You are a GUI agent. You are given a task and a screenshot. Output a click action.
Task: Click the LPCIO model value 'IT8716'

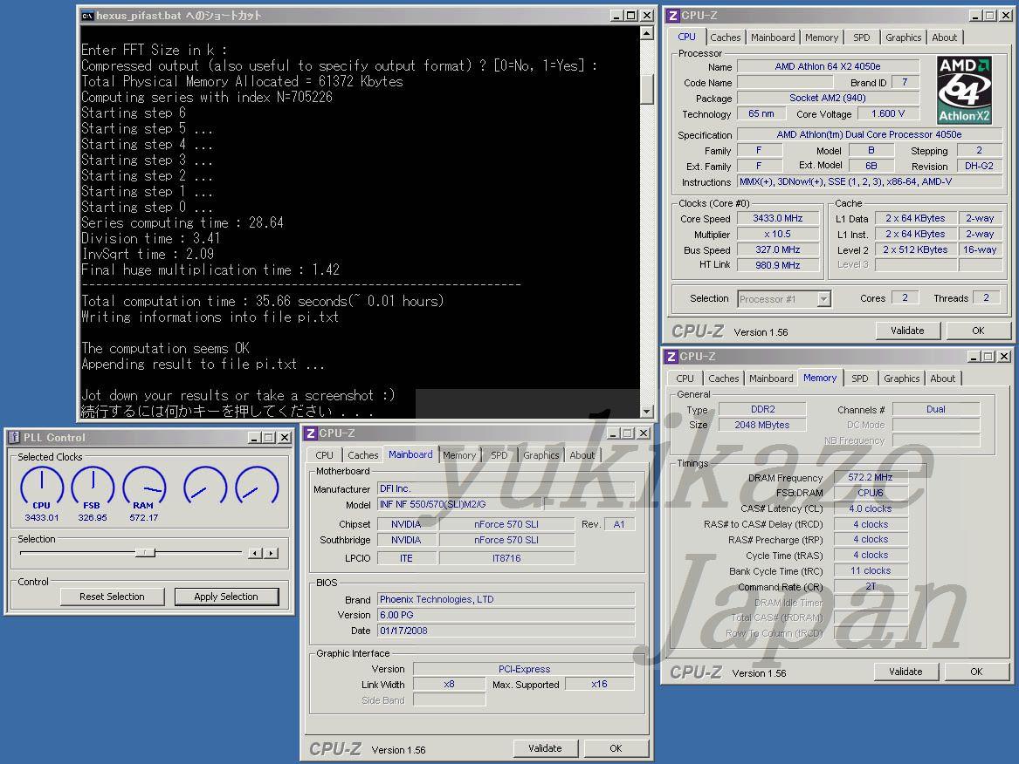[506, 558]
